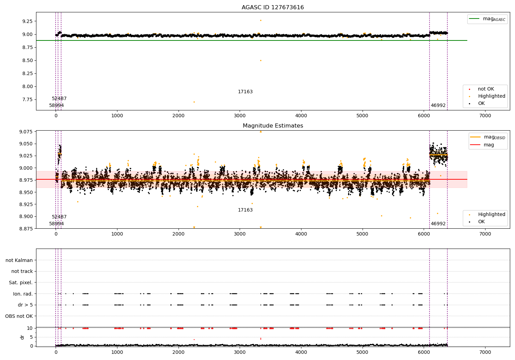Click the '9.075' y-axis tick label
Screen dimensions: 515x360
pyautogui.click(x=26, y=132)
